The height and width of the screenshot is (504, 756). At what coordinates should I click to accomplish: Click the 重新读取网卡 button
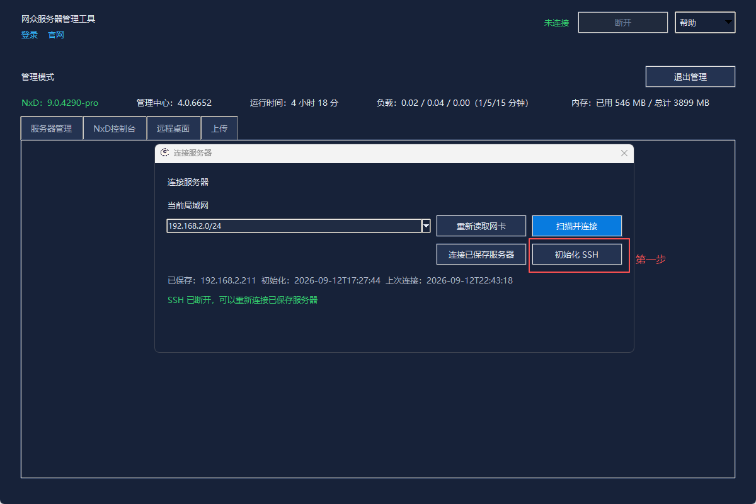coord(481,226)
